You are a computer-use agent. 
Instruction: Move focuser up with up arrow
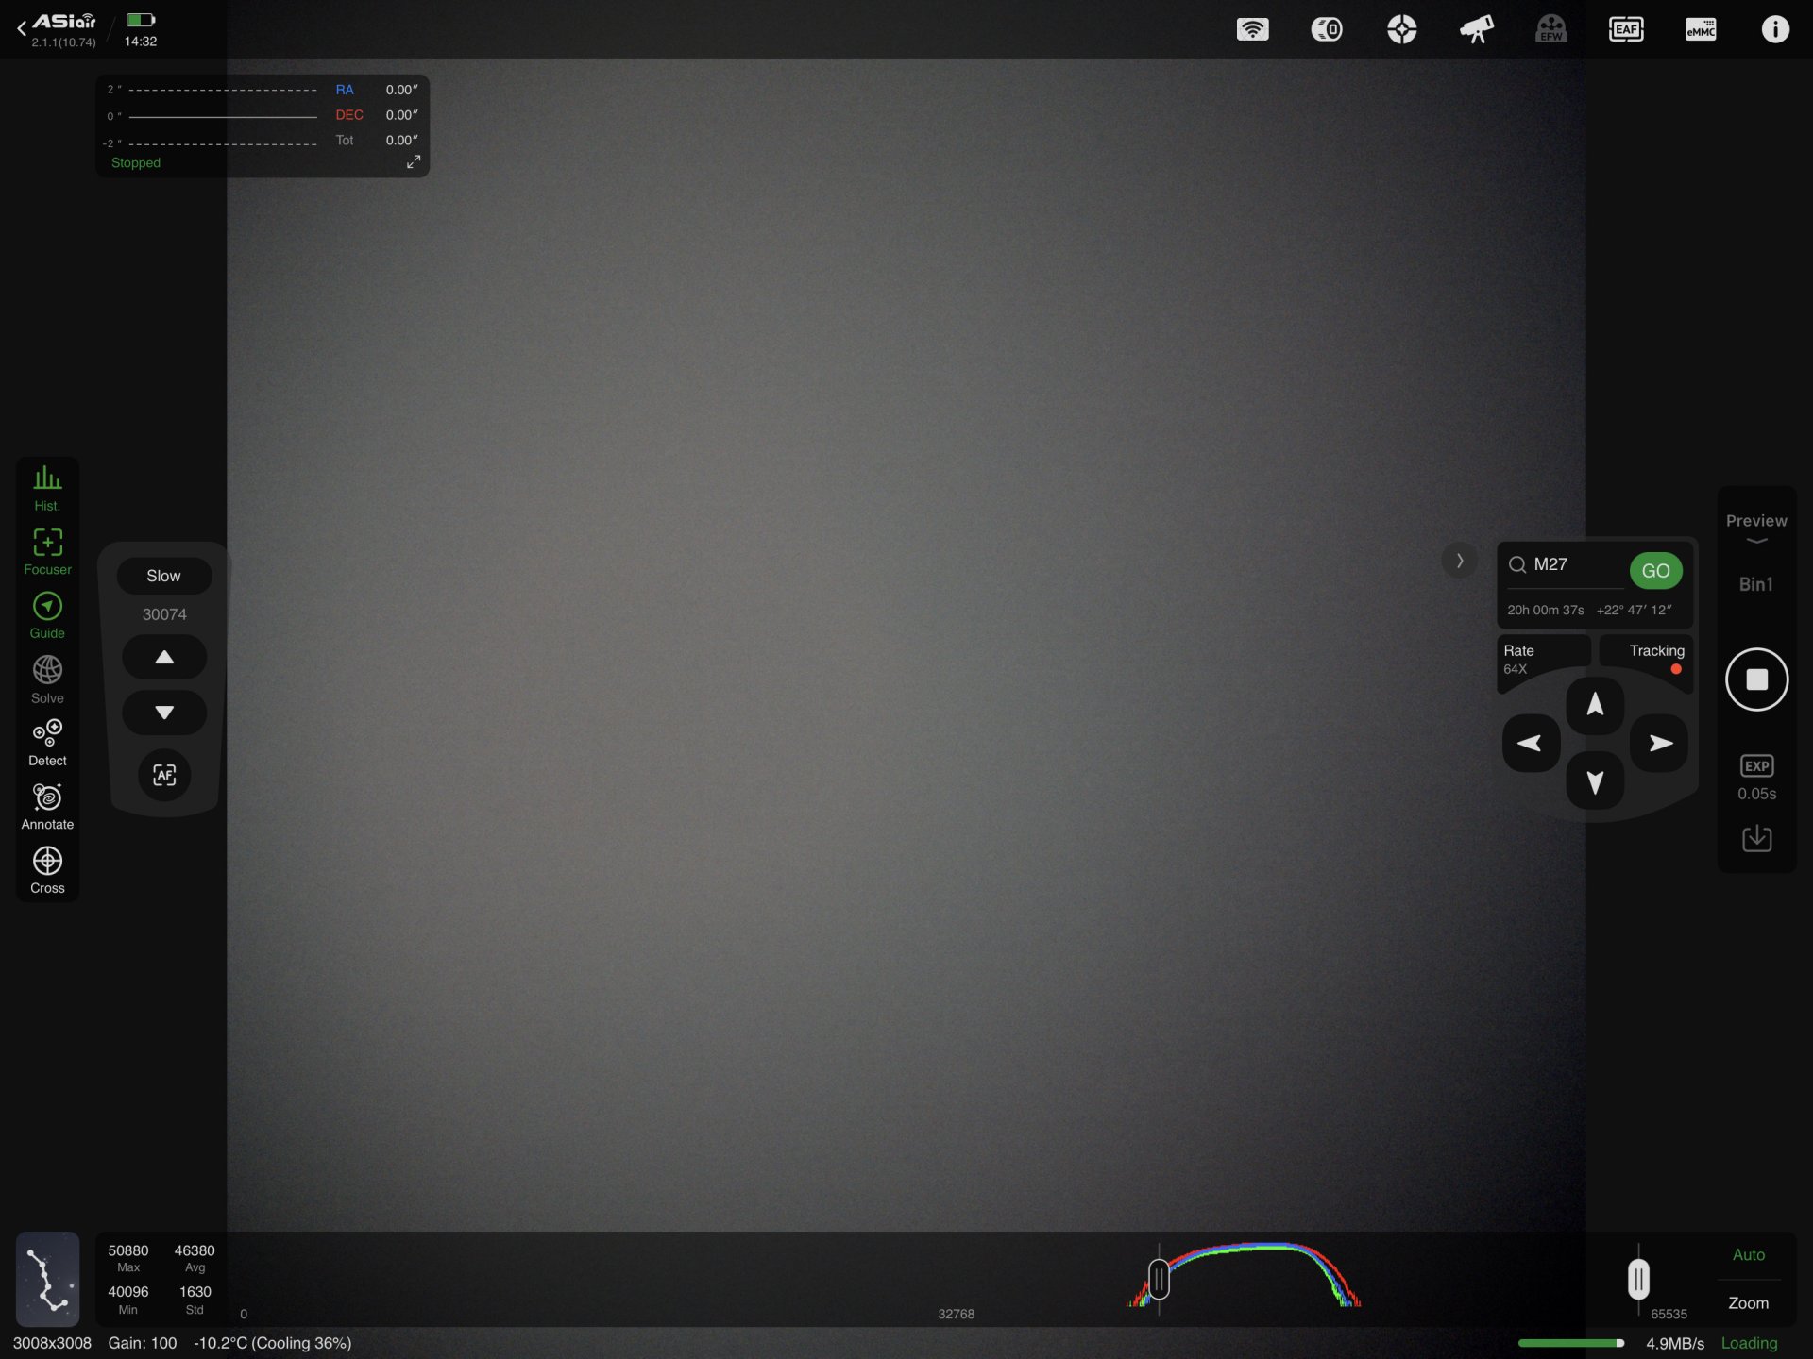point(164,657)
